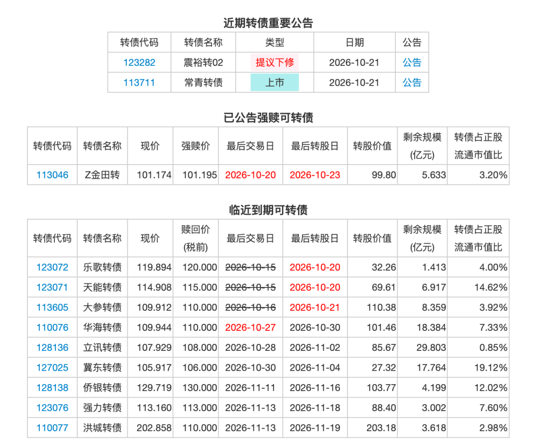
Task: Select the bond name 侨银转债
Action: click(x=102, y=388)
